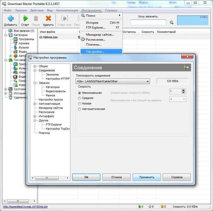The image size is (213, 211).
Task: Click speed limit spinner up arrow
Action: click(x=183, y=90)
